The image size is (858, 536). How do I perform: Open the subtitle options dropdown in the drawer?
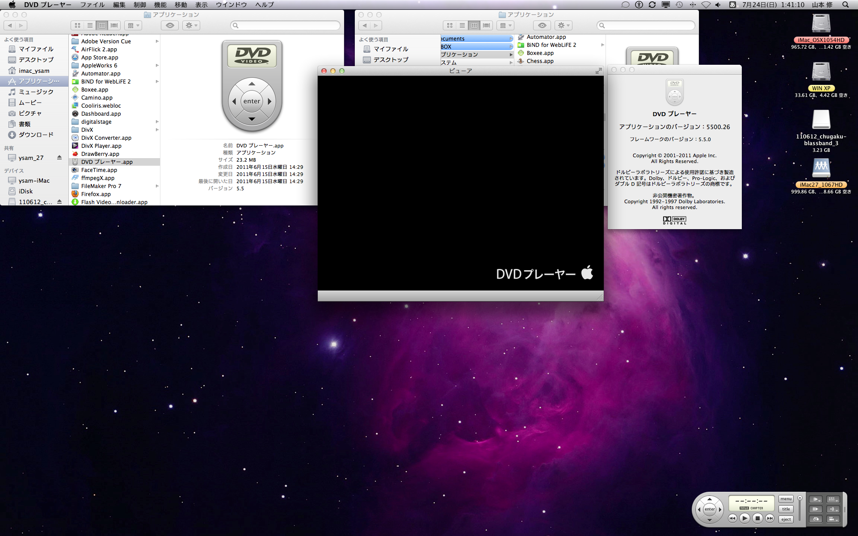pyautogui.click(x=833, y=499)
